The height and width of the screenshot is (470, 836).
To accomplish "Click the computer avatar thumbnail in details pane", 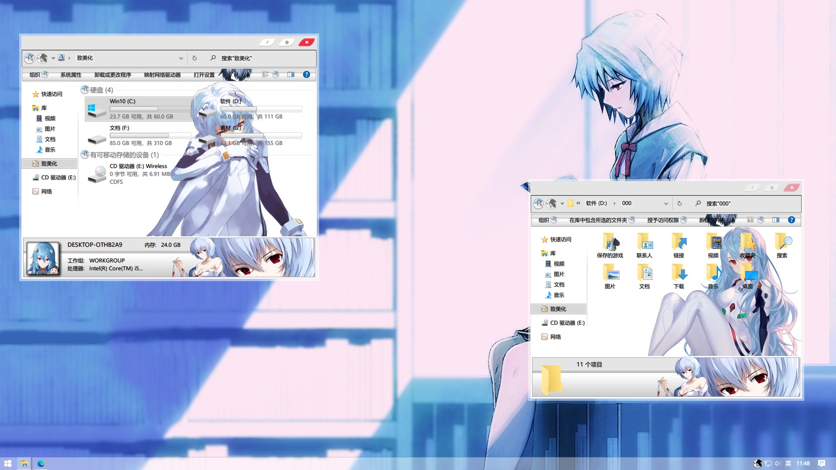I will 43,258.
